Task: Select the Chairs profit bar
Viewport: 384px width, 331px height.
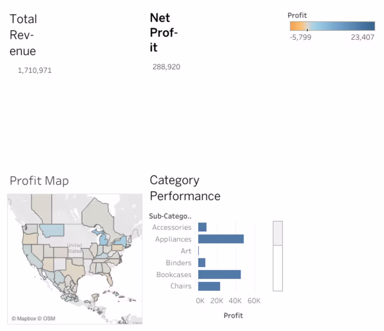Action: click(209, 286)
